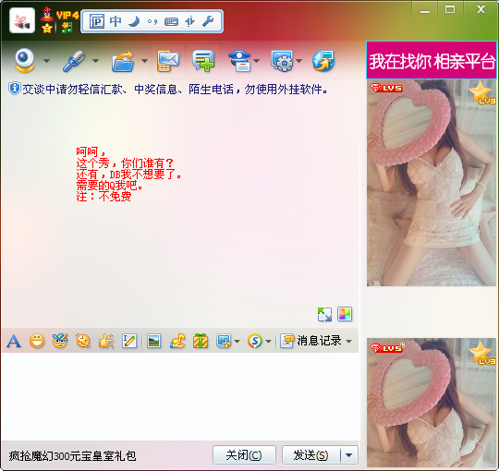
Task: Create discussion group with chat plus icon
Action: 203,61
